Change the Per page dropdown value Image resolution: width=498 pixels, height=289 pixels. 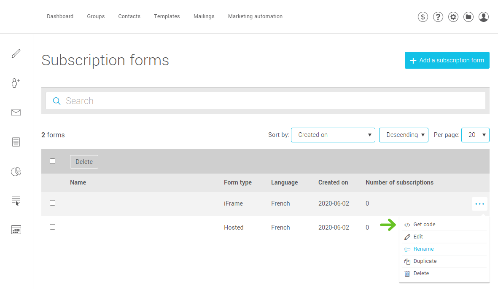coord(475,135)
